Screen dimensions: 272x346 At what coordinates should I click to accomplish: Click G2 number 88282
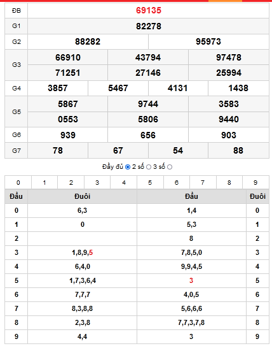tap(88, 41)
